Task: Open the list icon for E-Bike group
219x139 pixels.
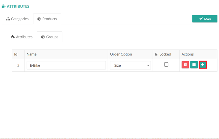Action: click(194, 65)
